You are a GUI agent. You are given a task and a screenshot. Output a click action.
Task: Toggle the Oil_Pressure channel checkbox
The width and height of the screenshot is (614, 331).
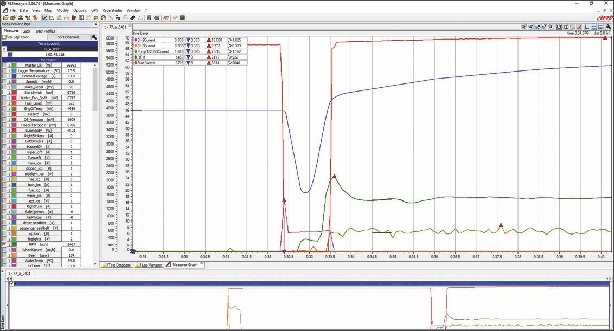click(x=4, y=119)
